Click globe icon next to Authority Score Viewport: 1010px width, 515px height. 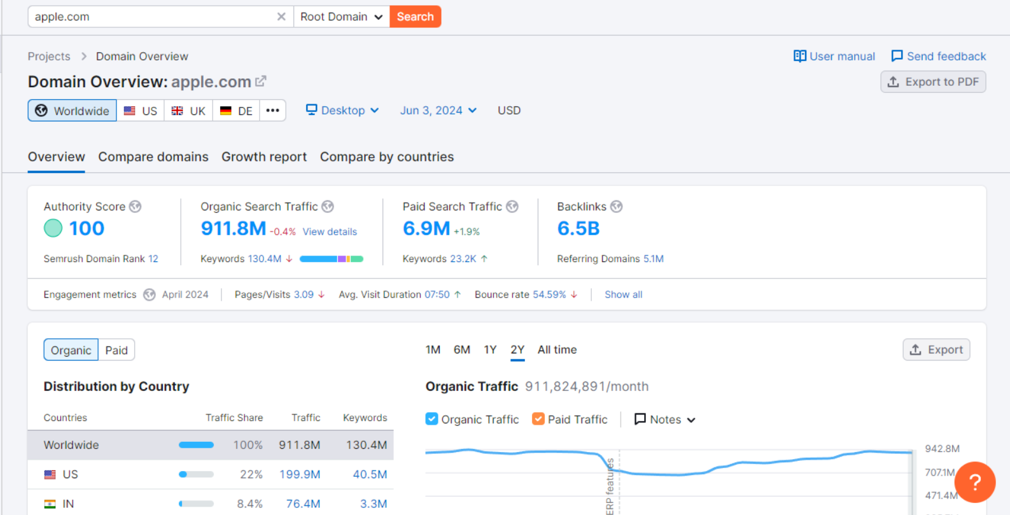tap(135, 207)
